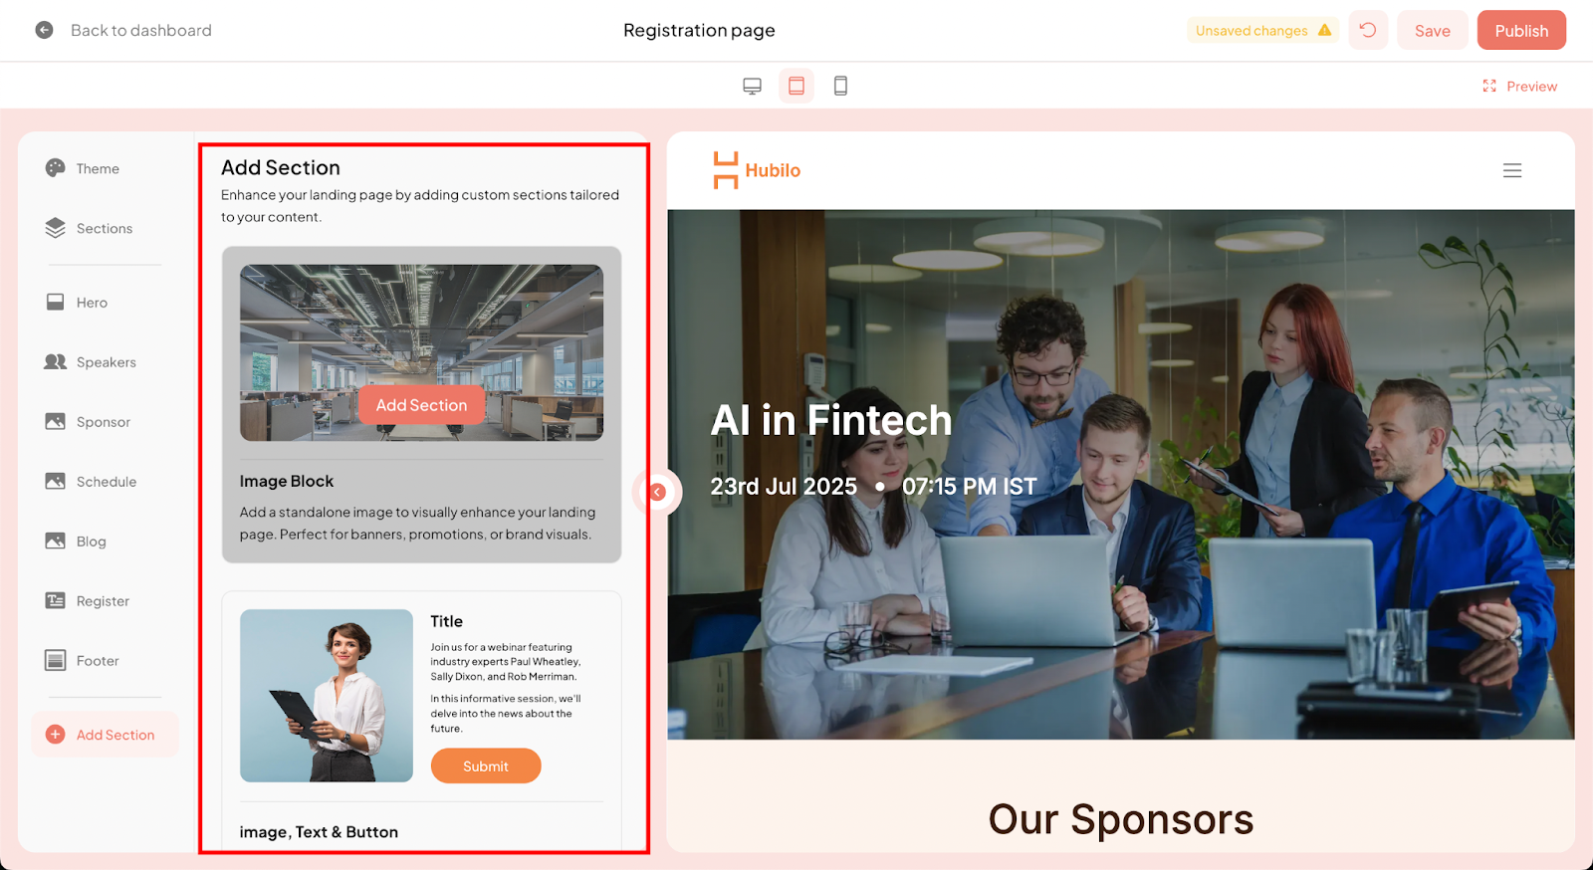This screenshot has height=870, width=1593.
Task: Publish the registration page
Action: [1521, 30]
